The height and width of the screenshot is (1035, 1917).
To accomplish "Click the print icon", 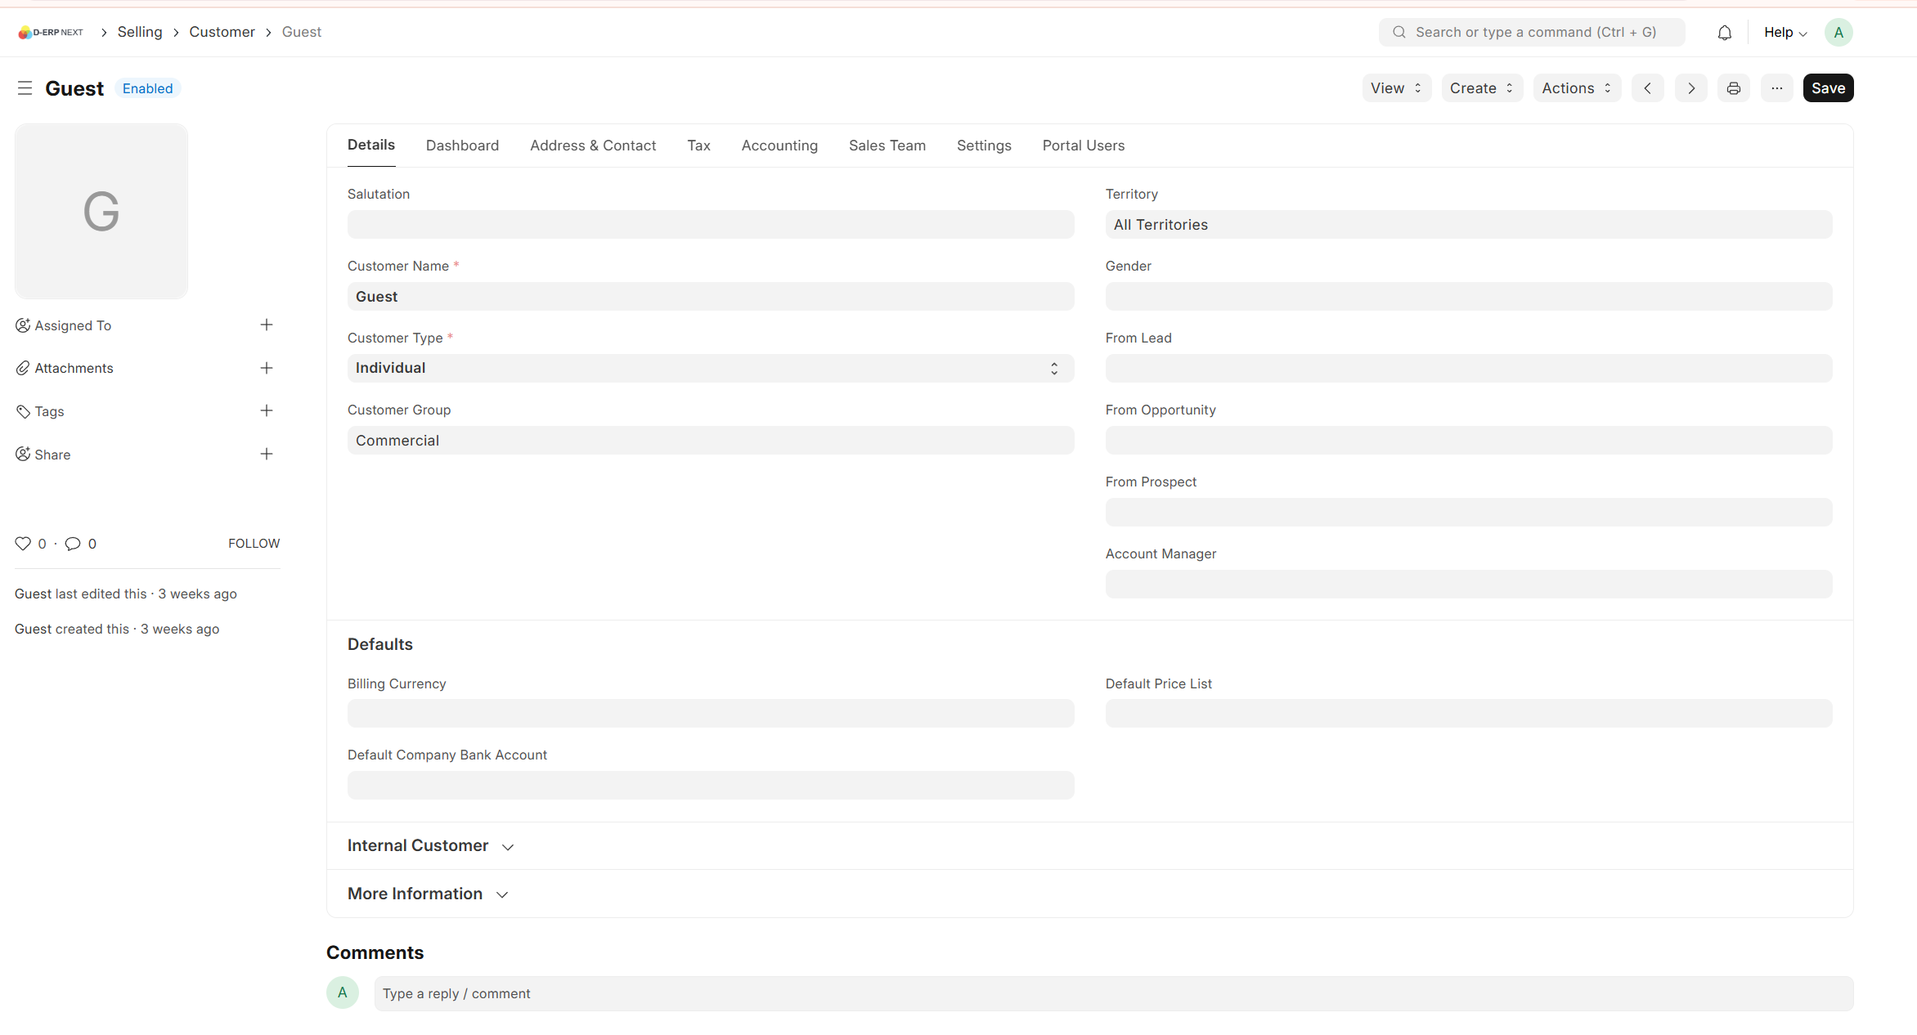I will 1733,88.
